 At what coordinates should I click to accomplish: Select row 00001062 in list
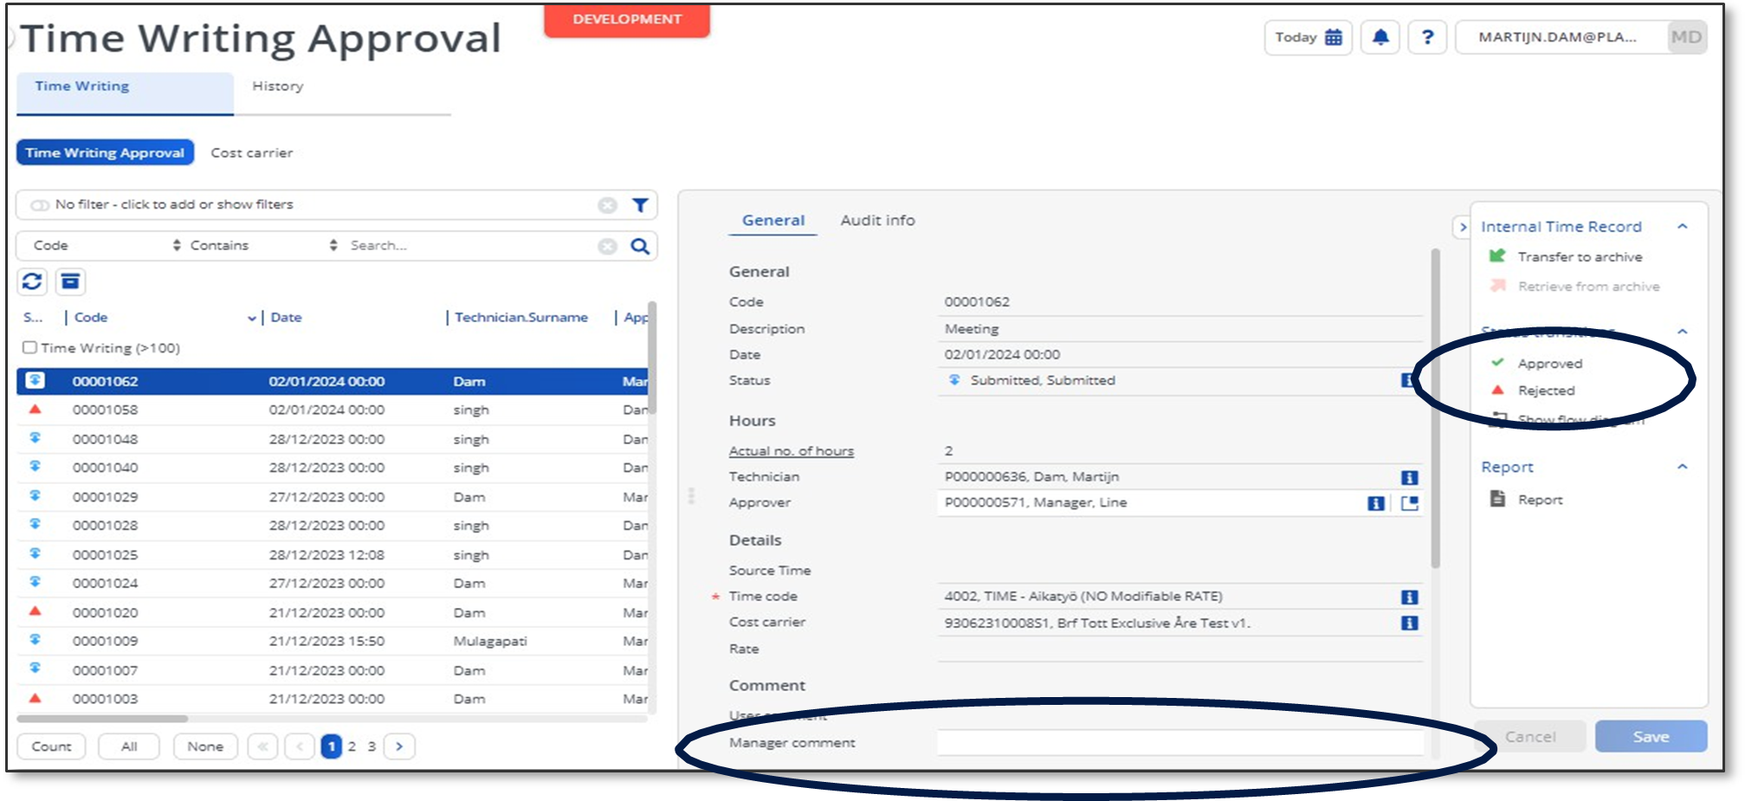pos(332,381)
